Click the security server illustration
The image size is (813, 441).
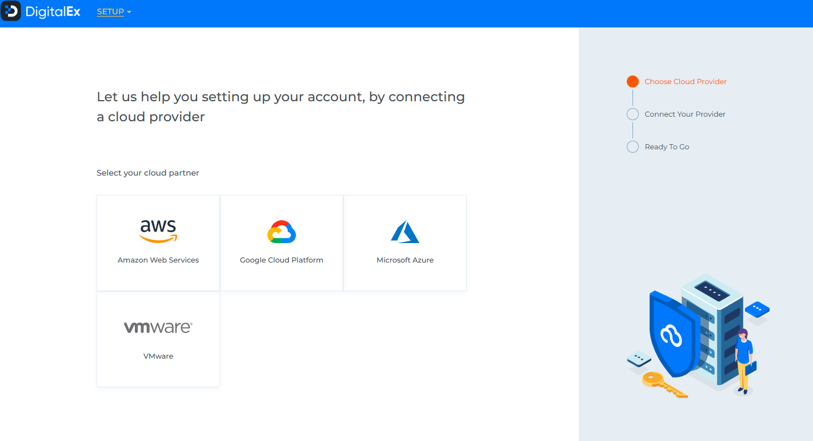698,336
